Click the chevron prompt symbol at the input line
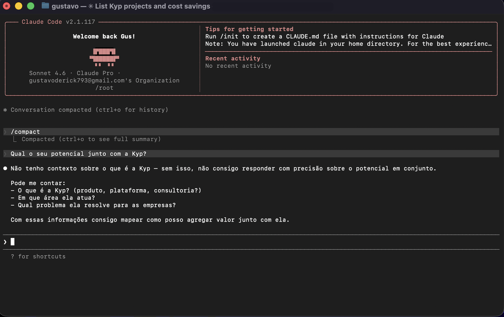504x317 pixels. point(5,242)
